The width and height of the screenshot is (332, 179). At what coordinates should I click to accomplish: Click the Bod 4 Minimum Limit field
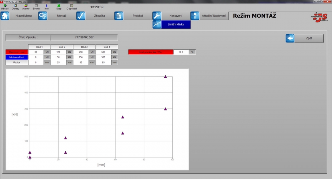[103, 57]
